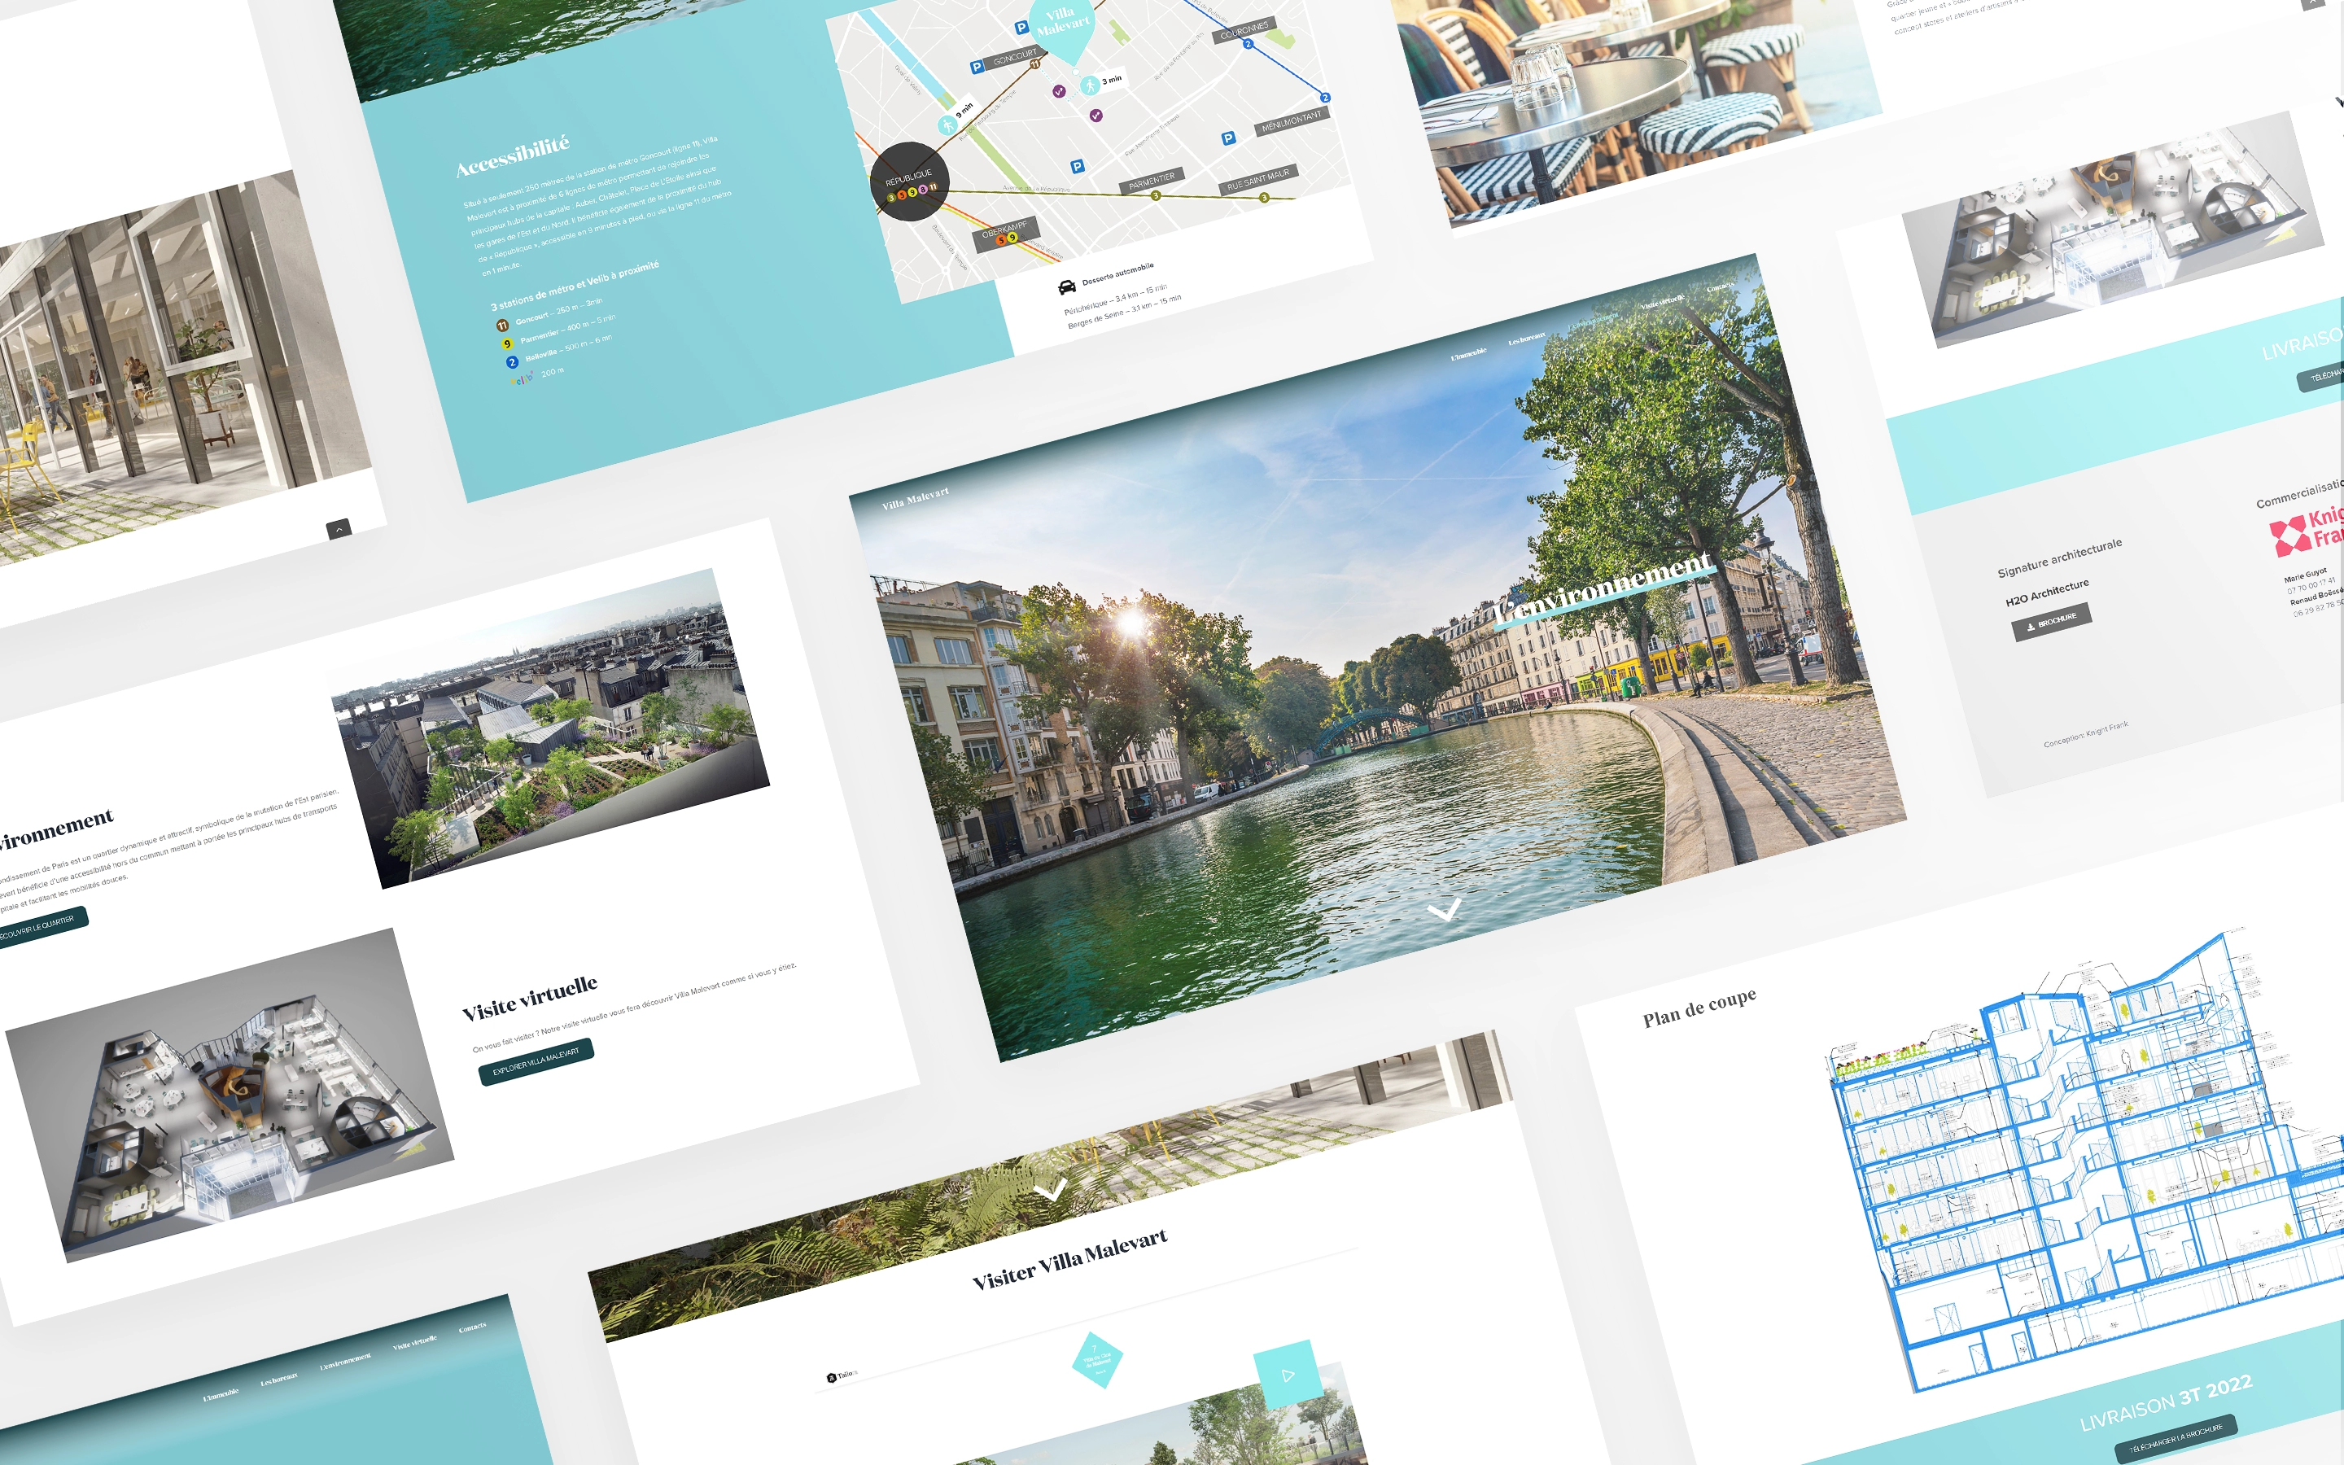
Task: Open L'immeuble in the canal hero navigation
Action: 1467,354
